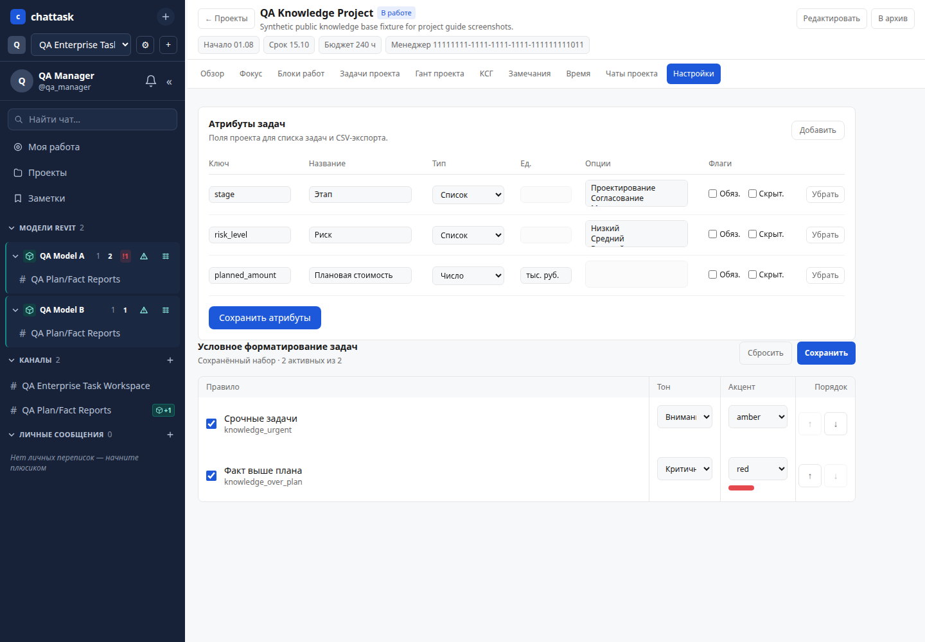Click Добавить to add an attribute
The width and height of the screenshot is (925, 642).
point(818,130)
